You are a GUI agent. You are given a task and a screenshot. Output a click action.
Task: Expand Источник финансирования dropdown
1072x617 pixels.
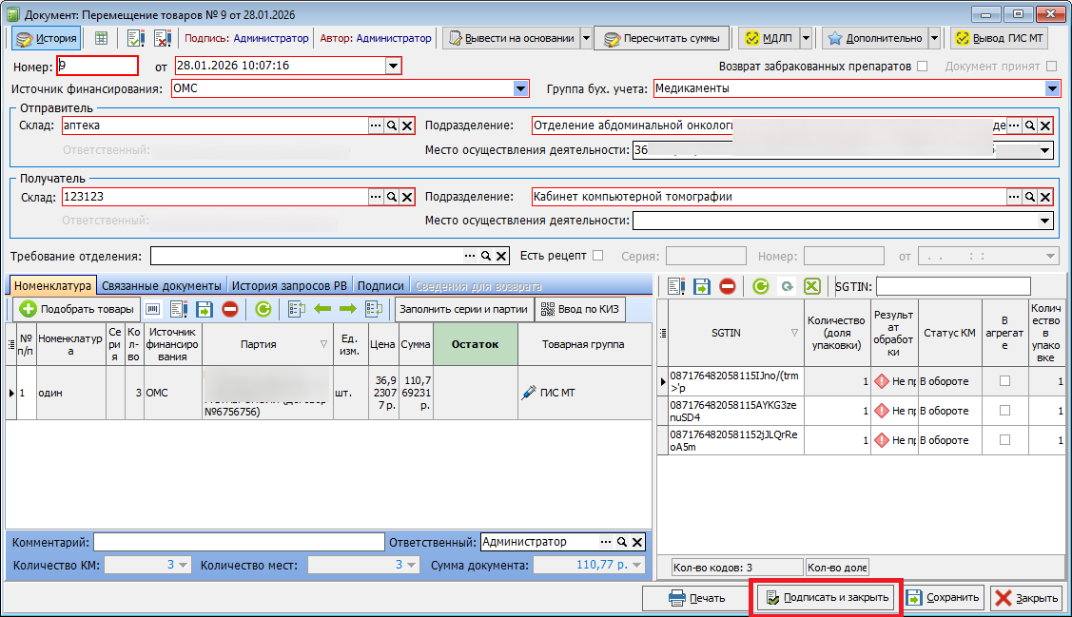[520, 89]
